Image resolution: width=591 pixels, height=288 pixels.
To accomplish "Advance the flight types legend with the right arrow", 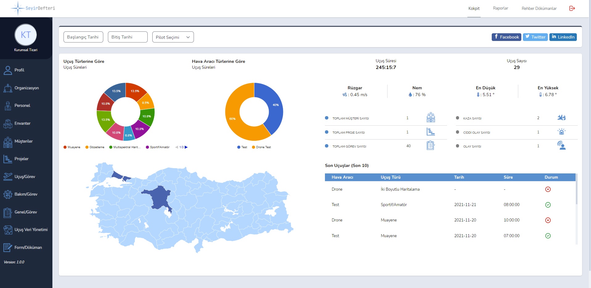I will click(186, 147).
